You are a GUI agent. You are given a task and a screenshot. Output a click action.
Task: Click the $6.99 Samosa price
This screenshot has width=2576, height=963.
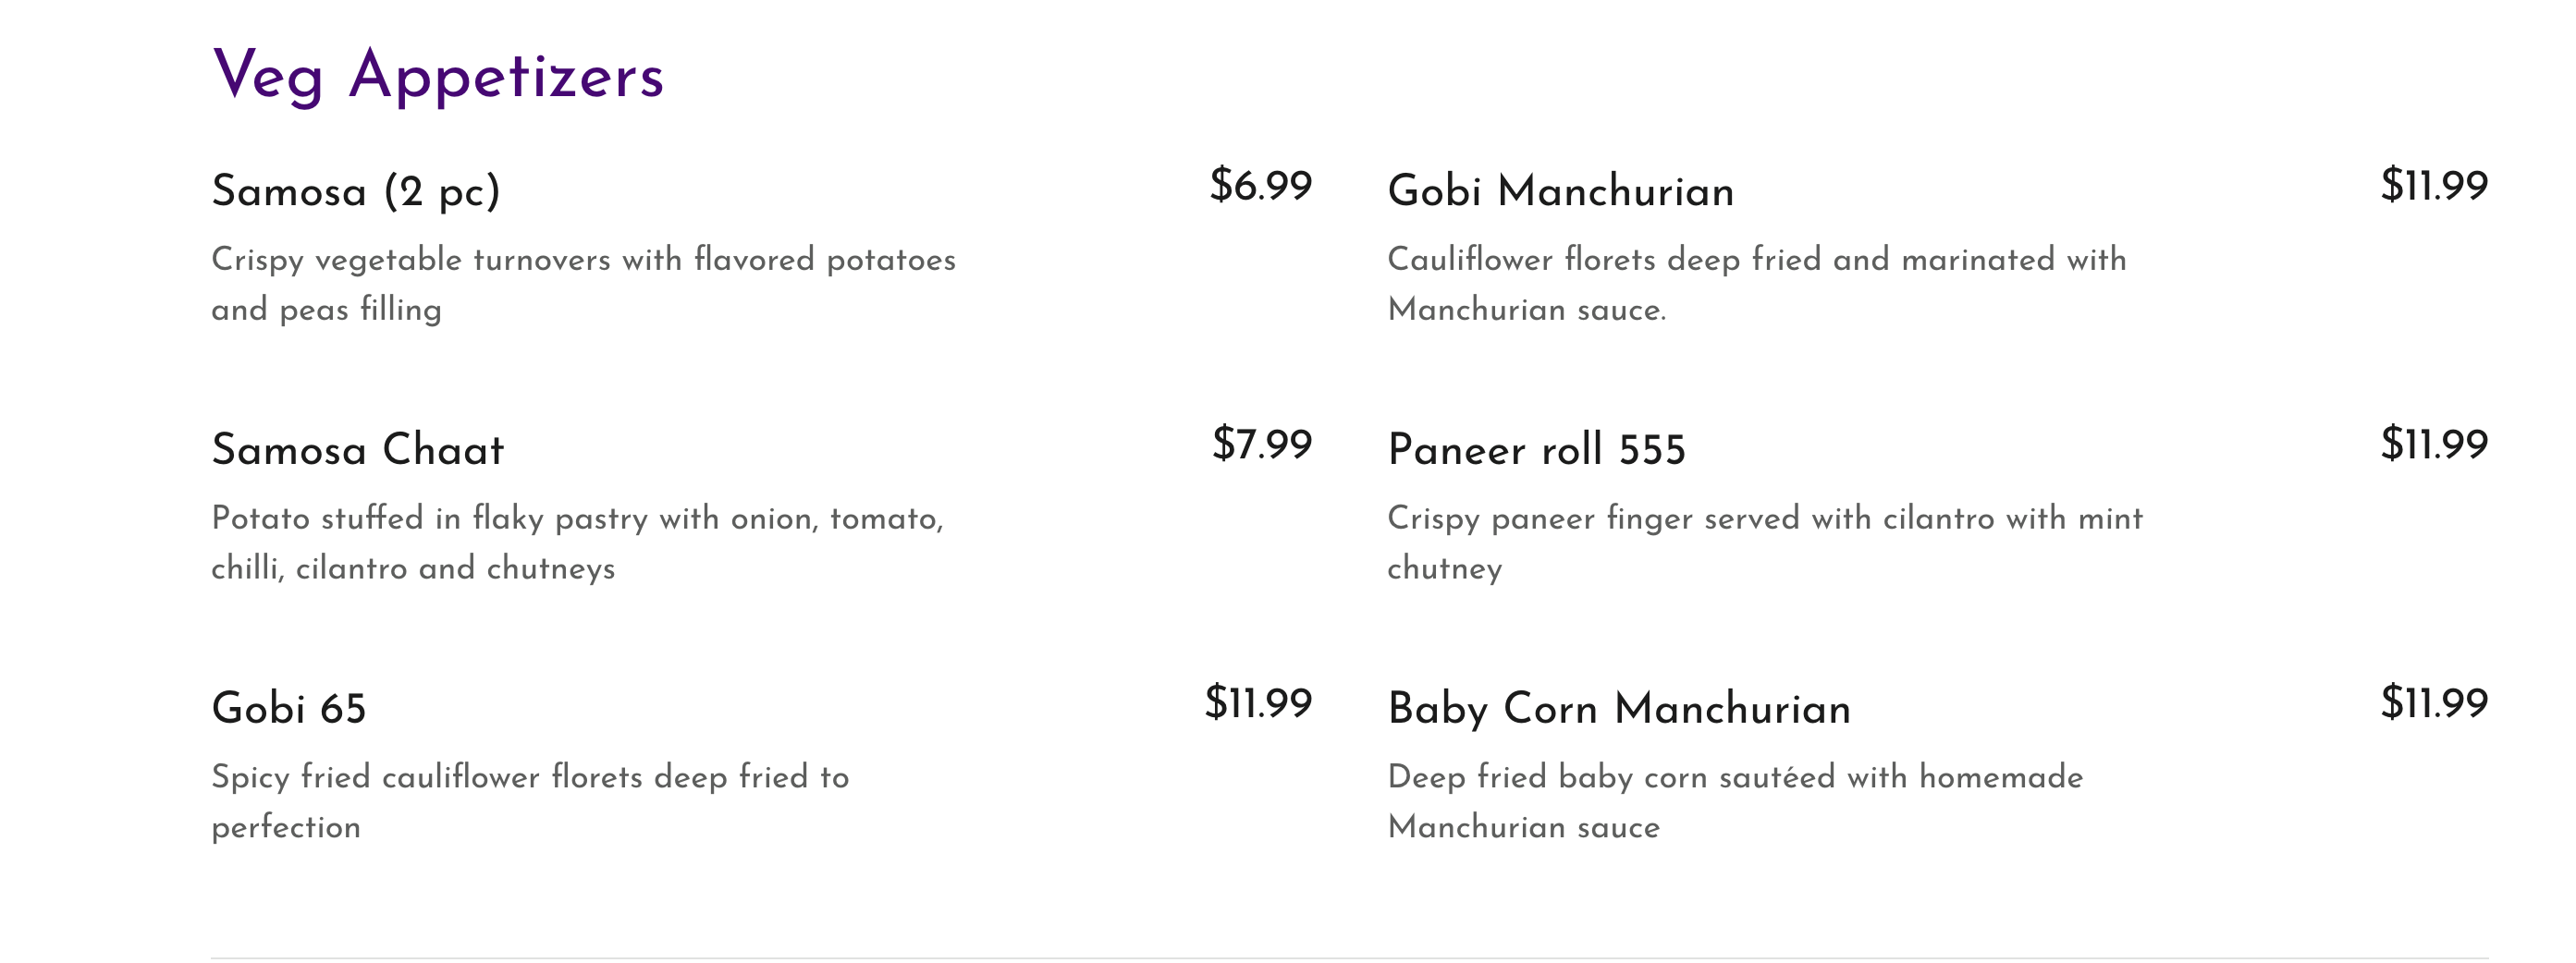1260,186
